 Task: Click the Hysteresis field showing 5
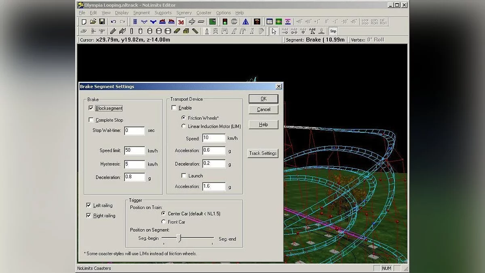[x=135, y=164]
